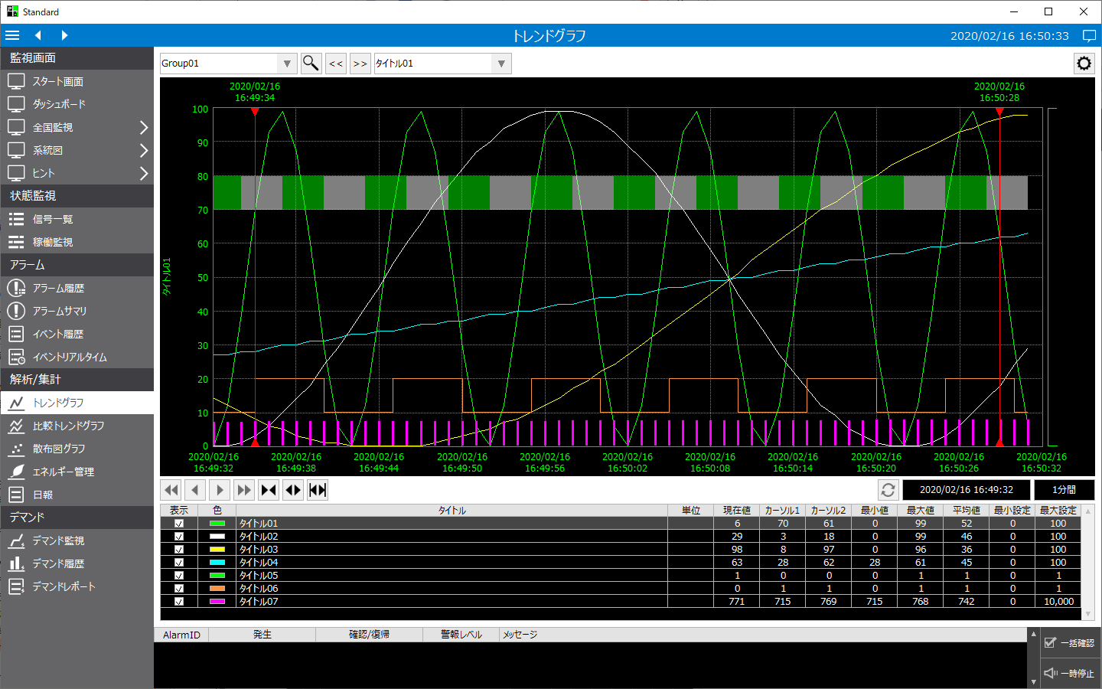The image size is (1102, 689).
Task: Jump to latest data icon
Action: tap(244, 490)
